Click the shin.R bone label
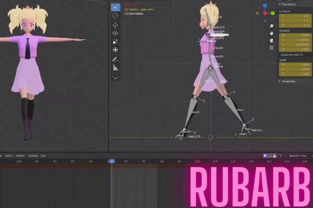Screen dimensions: 313x208 pyautogui.click(x=195, y=112)
